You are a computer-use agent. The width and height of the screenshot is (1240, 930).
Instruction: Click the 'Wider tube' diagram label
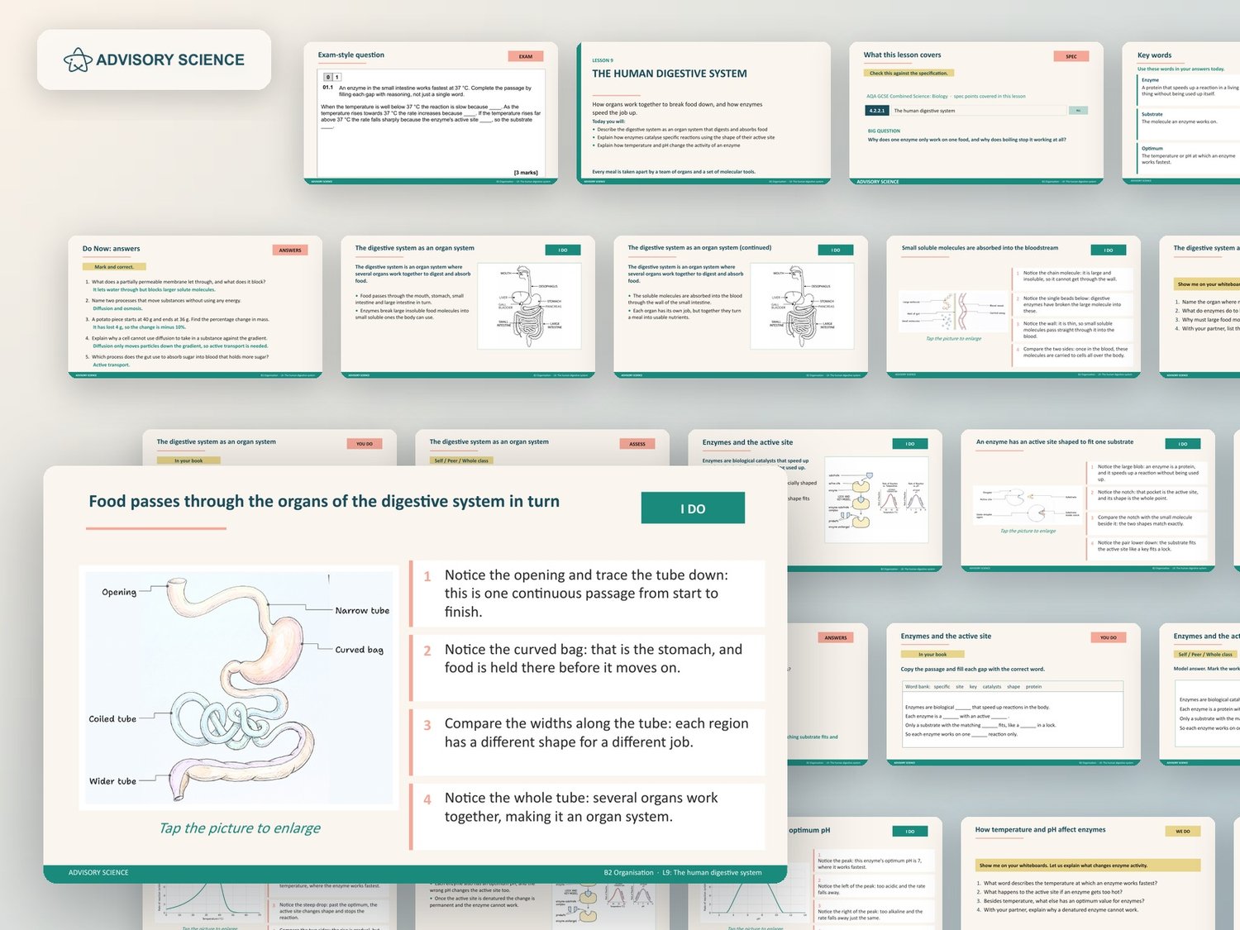[x=112, y=781]
